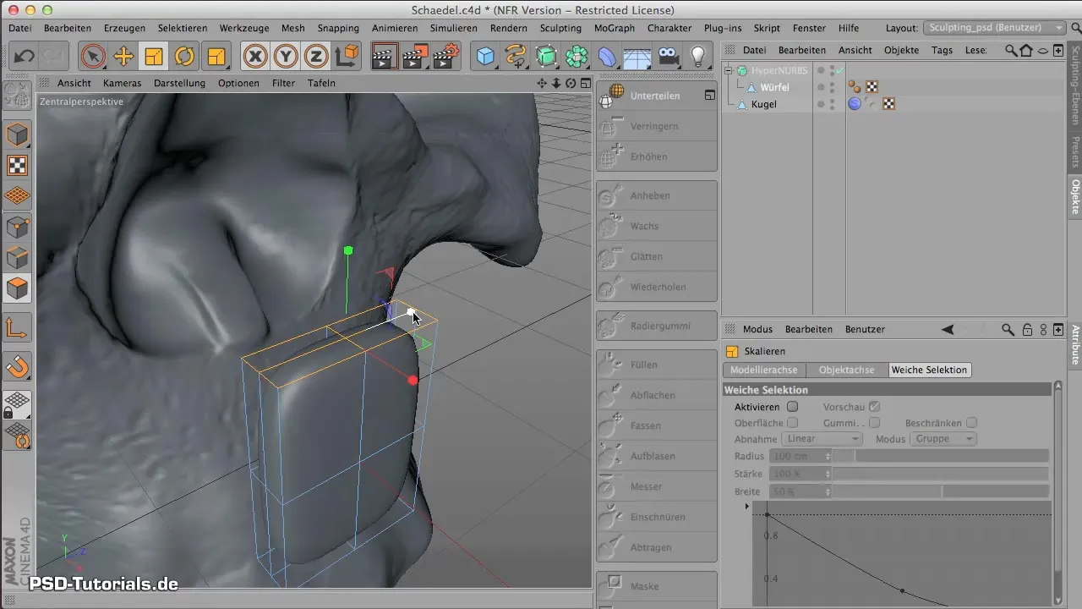Select the Anheben brush
Screen dimensions: 1082x609
click(657, 196)
